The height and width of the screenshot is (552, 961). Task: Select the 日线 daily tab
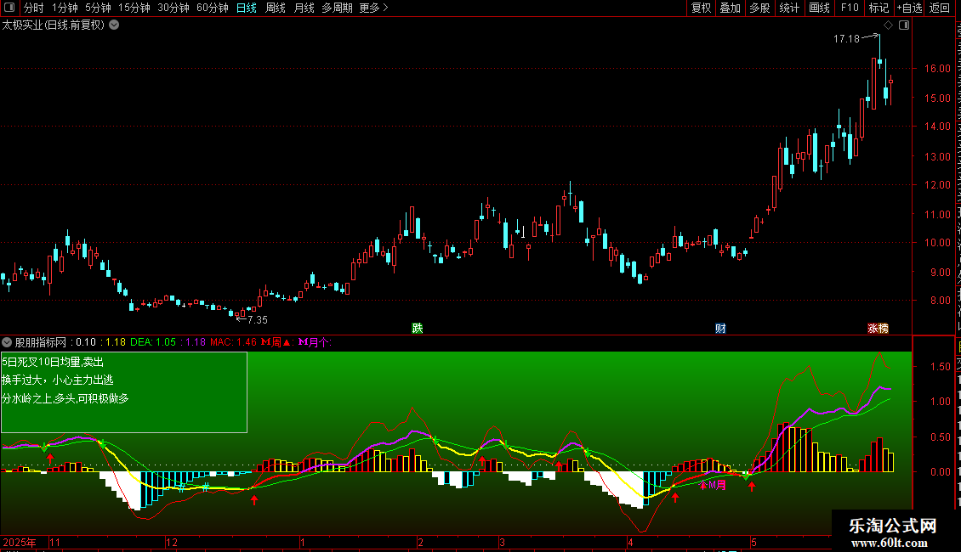[247, 8]
